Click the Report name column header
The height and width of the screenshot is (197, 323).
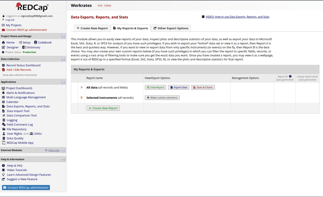(x=94, y=78)
